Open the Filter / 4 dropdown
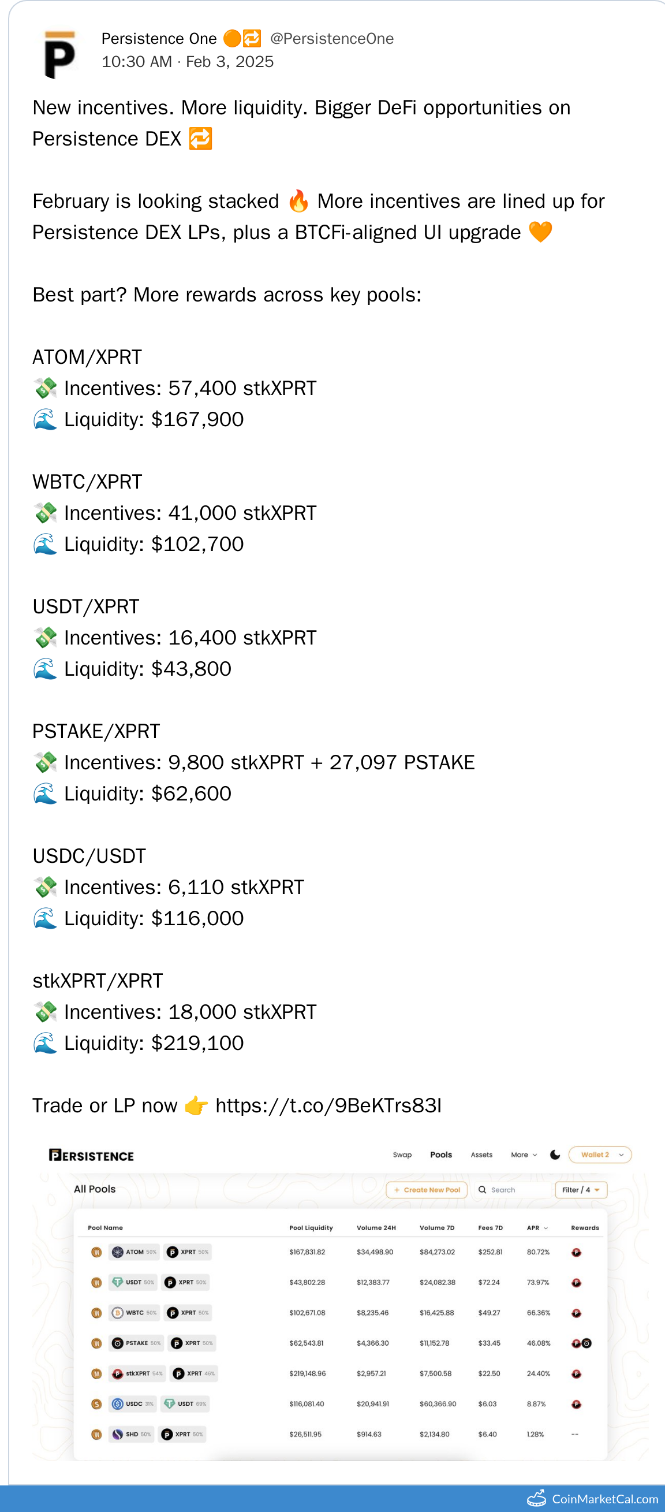 [x=581, y=1190]
